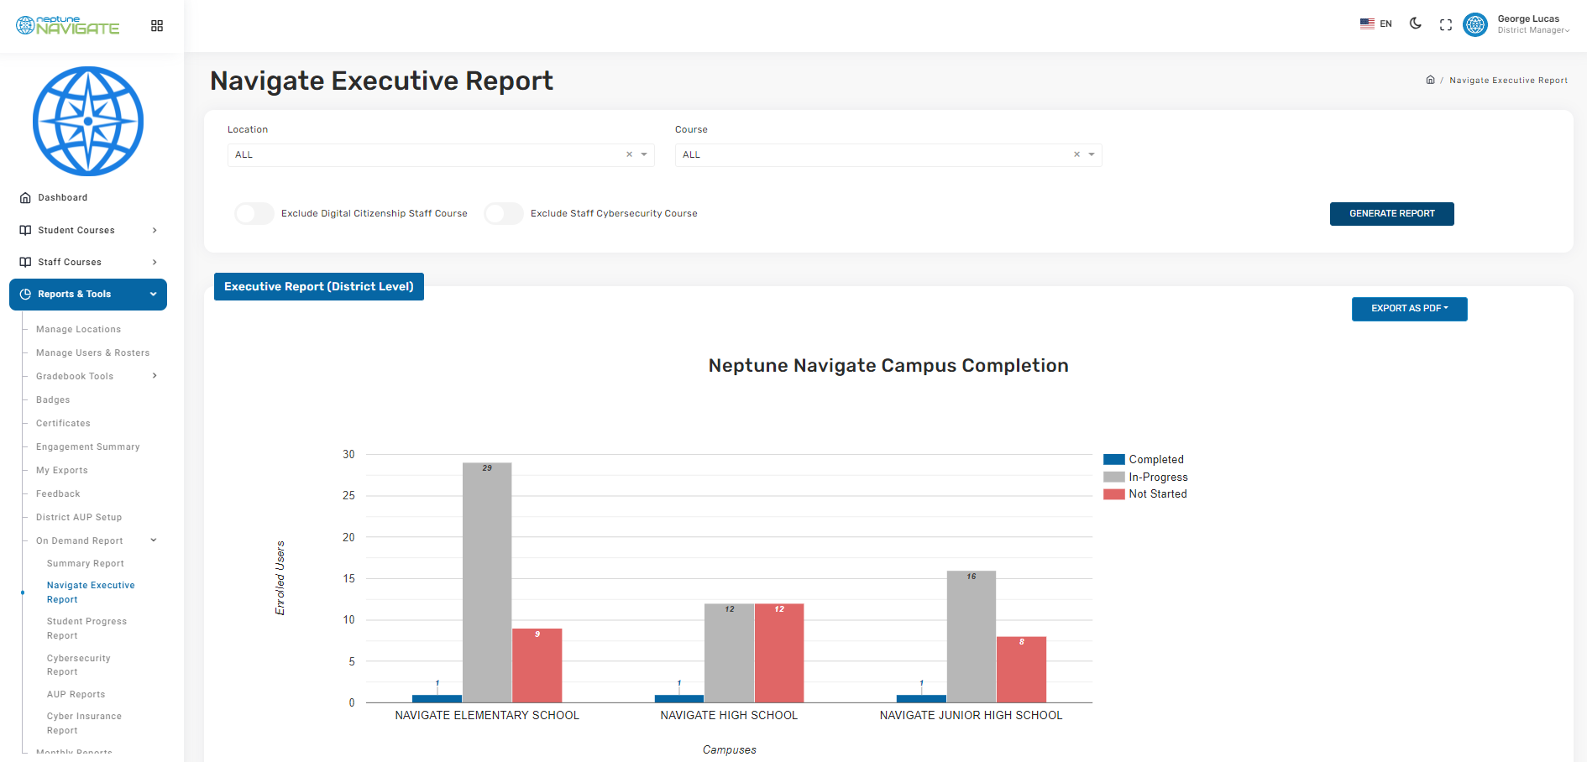Open AUP Reports
The width and height of the screenshot is (1587, 762).
(x=76, y=694)
